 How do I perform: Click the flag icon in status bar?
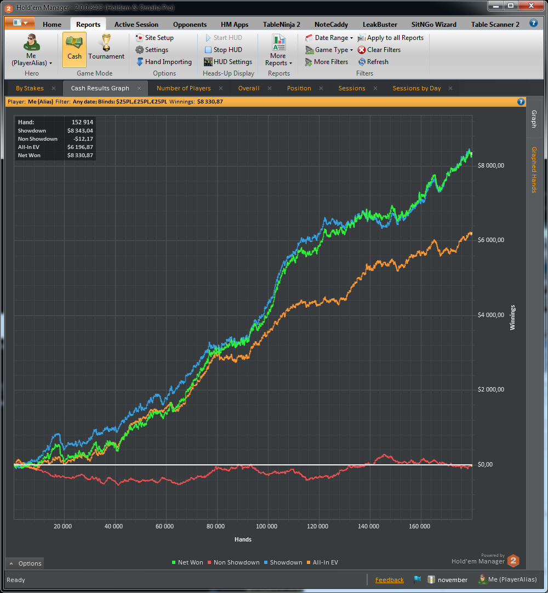point(418,579)
